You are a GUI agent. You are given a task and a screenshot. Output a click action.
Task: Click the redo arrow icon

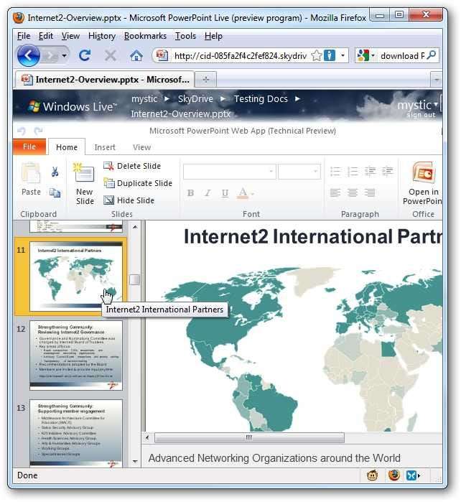(x=39, y=131)
